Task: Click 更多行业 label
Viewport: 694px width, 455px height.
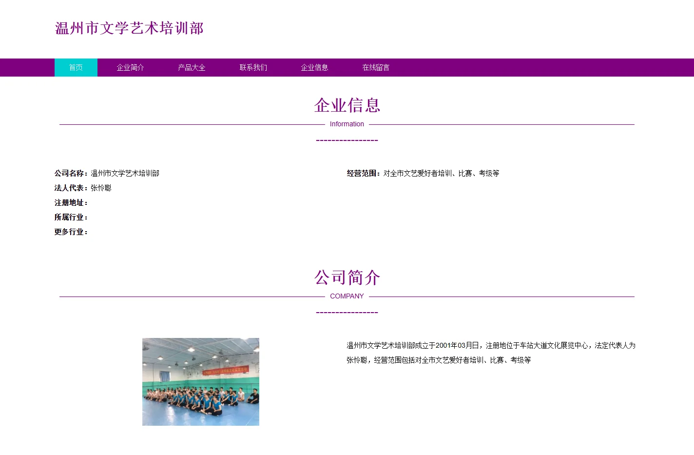Action: 71,232
